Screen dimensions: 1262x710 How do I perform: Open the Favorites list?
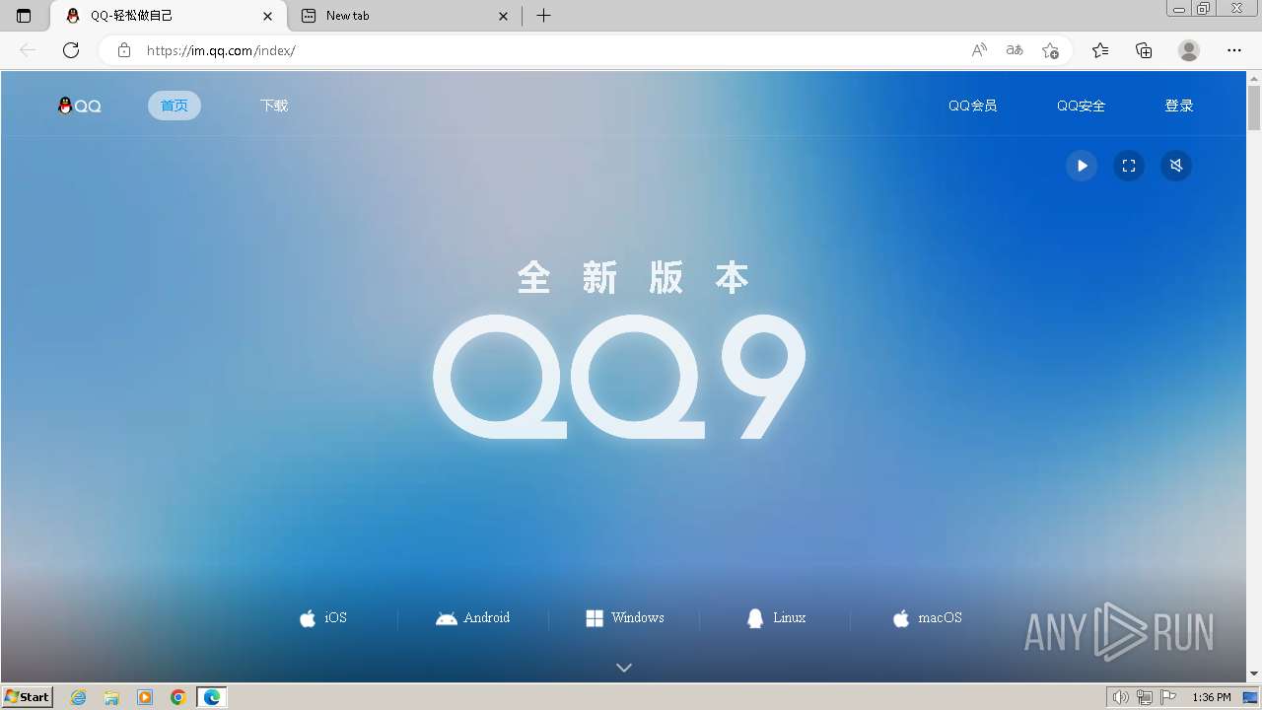(x=1100, y=50)
